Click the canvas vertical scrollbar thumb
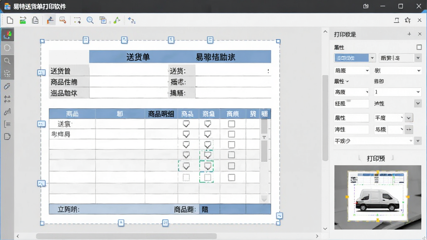The image size is (427, 240). pyautogui.click(x=325, y=117)
